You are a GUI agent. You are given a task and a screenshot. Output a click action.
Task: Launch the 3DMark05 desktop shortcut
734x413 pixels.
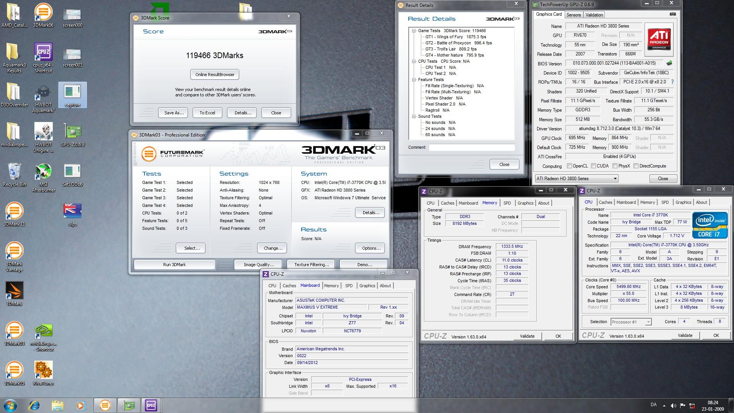point(14,373)
